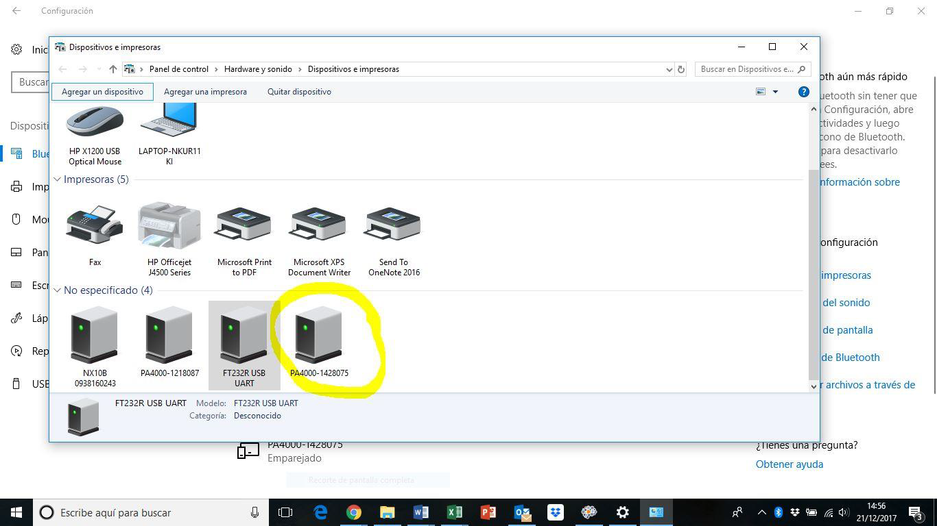Screen dimensions: 937x526
Task: Click the taskbar clock and date
Action: 876,512
